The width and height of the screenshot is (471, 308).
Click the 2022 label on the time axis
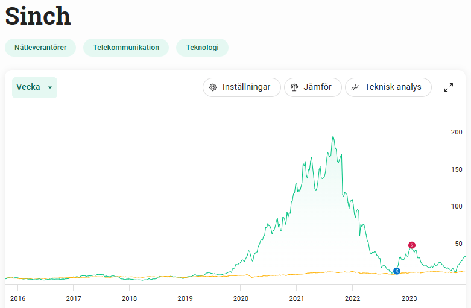tap(352, 298)
